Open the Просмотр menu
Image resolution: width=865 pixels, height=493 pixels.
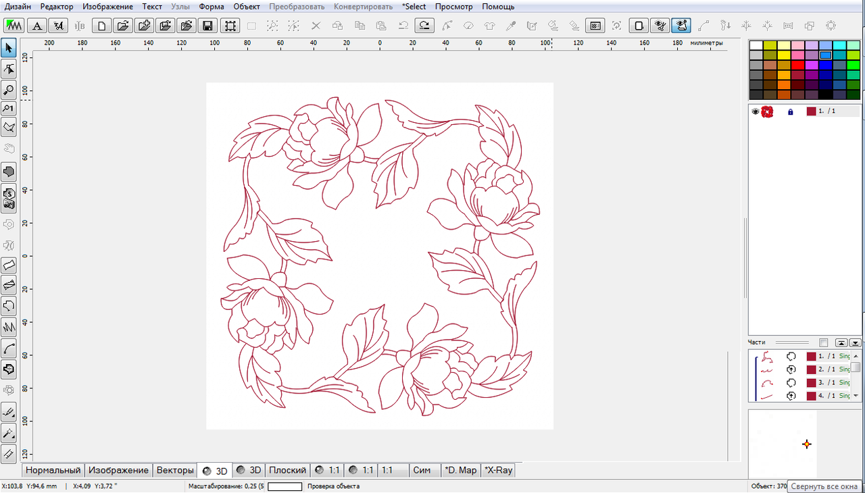(x=453, y=6)
